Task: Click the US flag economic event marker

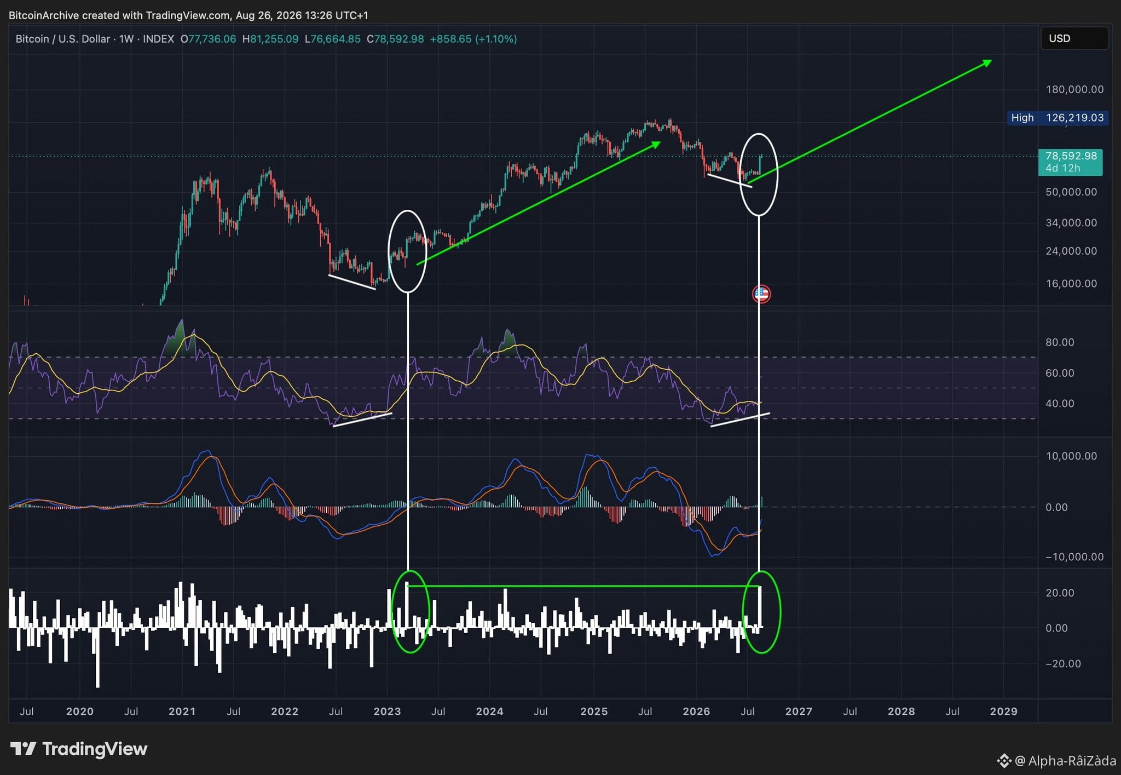Action: click(x=761, y=294)
